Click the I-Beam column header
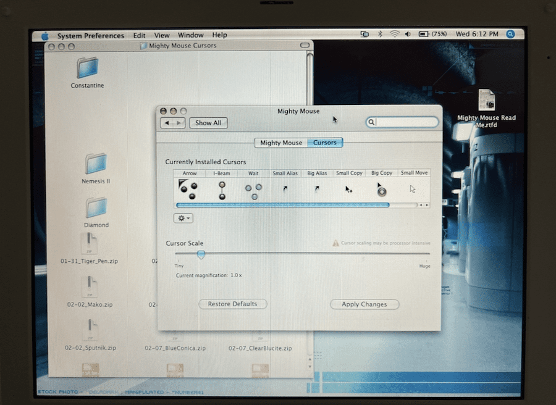556x405 pixels. 222,173
